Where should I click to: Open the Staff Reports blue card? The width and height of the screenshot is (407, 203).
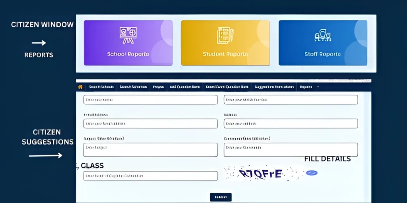click(x=322, y=43)
